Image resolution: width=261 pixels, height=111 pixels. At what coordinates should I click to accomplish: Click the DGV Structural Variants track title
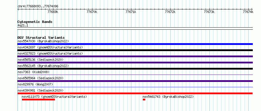(41, 38)
